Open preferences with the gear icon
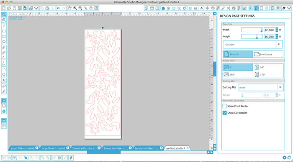This screenshot has width=293, height=162. click(x=284, y=157)
